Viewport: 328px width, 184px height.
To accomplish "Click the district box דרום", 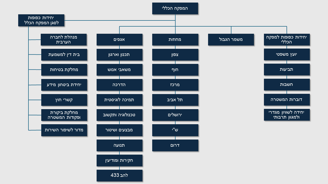I will (175, 145).
